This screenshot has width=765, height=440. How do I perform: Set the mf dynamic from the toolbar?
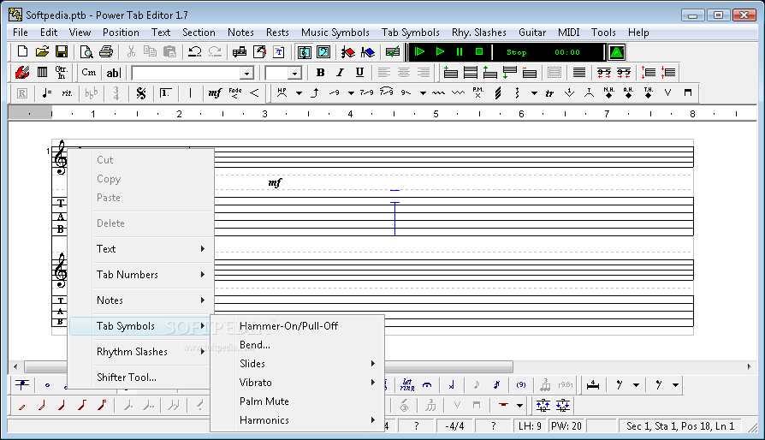pos(215,92)
